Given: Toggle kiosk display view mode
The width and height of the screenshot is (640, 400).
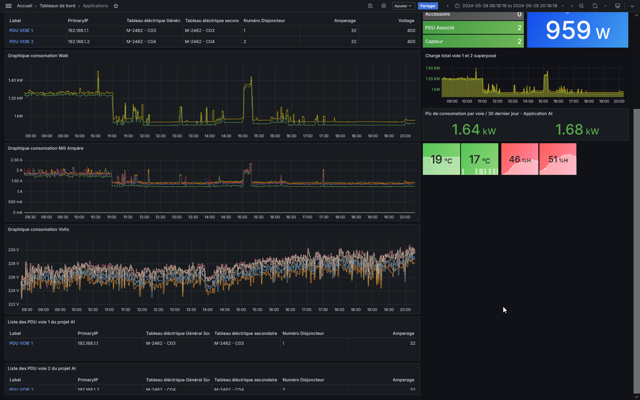Looking at the screenshot, I should click(x=618, y=6).
